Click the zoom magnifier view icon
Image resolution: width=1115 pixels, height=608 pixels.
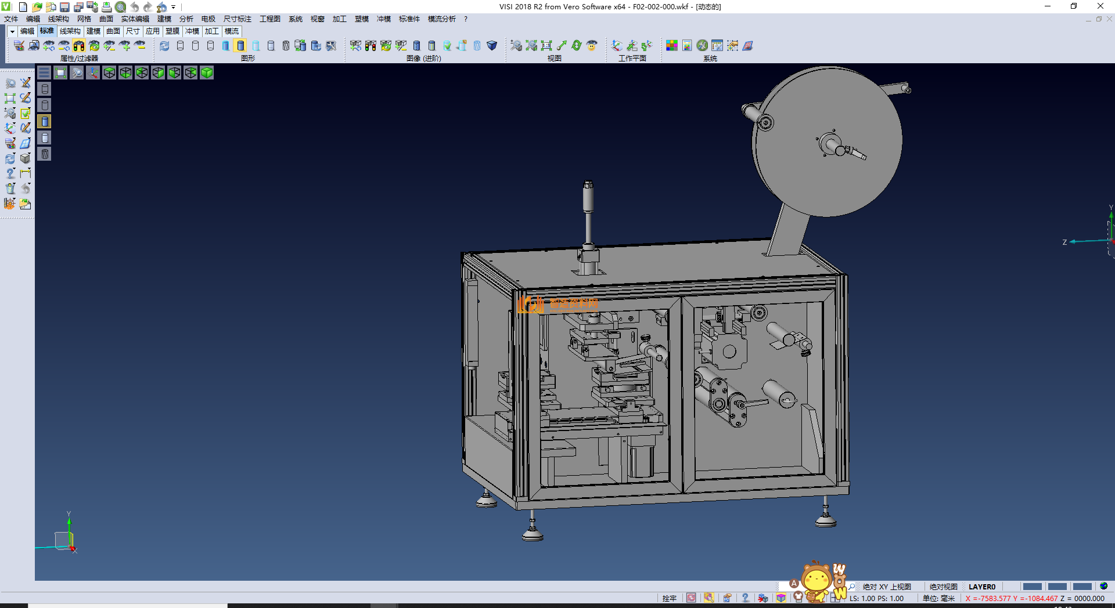click(77, 73)
